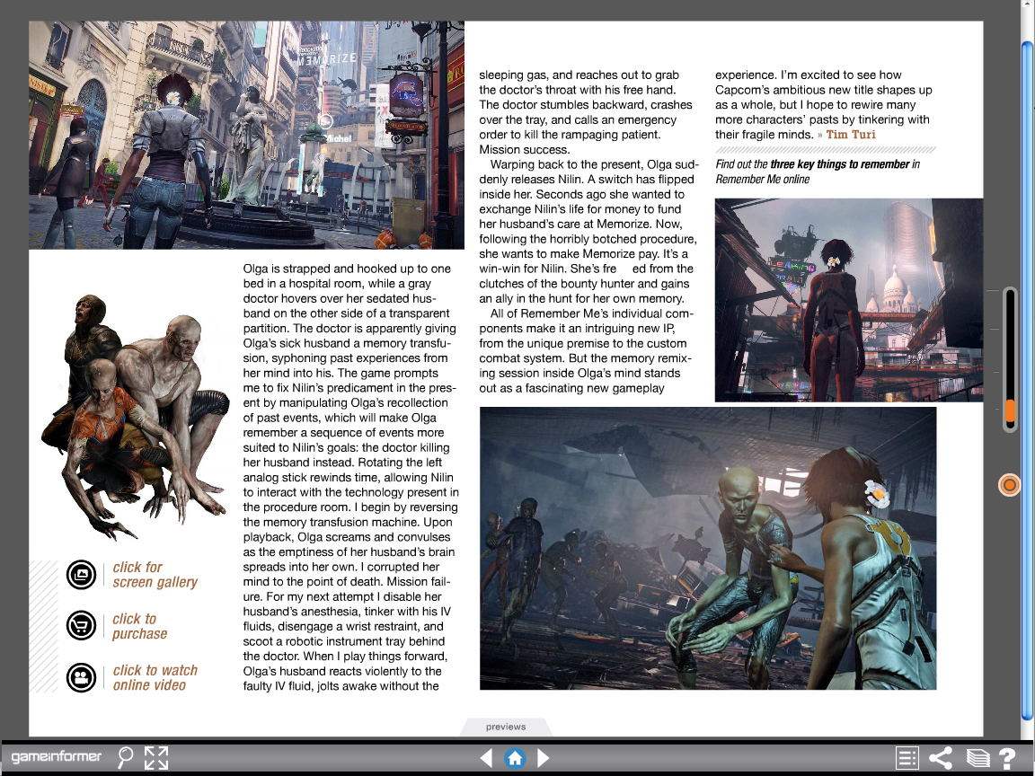Screen dimensions: 1035x776
Task: Open the page thumbnails stack icon
Action: pyautogui.click(x=977, y=757)
